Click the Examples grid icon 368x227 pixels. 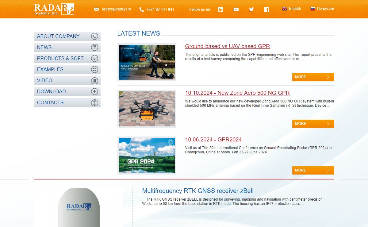[95, 70]
